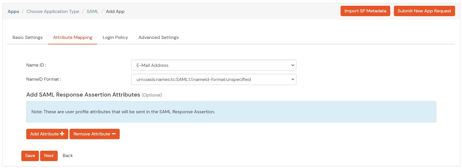This screenshot has height=168, width=462.
Task: Go to the Advanced Settings tab
Action: [158, 37]
